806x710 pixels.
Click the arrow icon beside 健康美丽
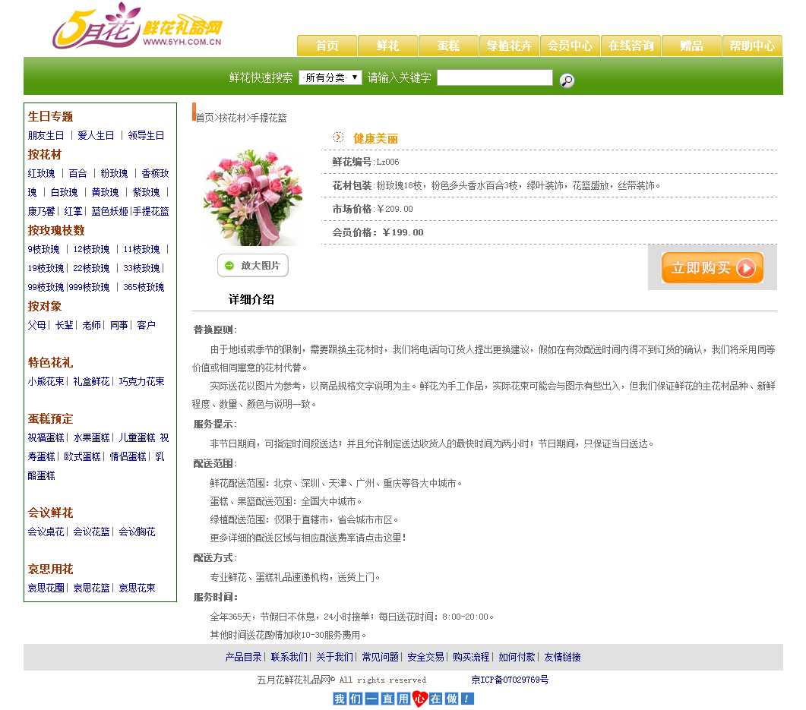click(338, 137)
